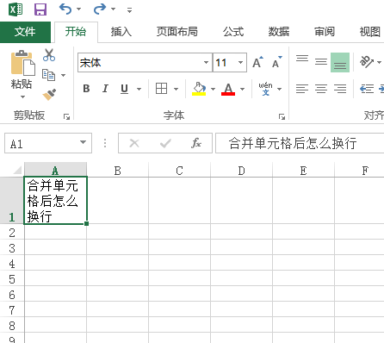The image size is (384, 343).
Task: Select cell A1 with the wrapped text
Action: point(55,201)
